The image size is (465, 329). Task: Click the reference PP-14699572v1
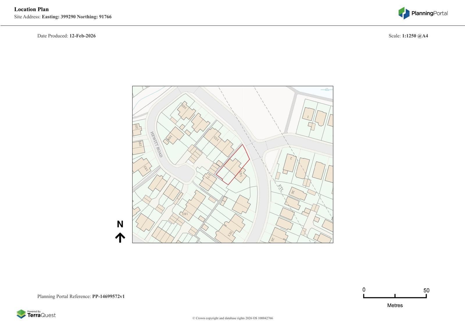point(108,296)
